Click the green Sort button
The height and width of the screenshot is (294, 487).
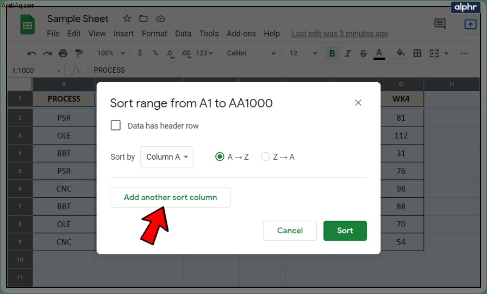[345, 230]
